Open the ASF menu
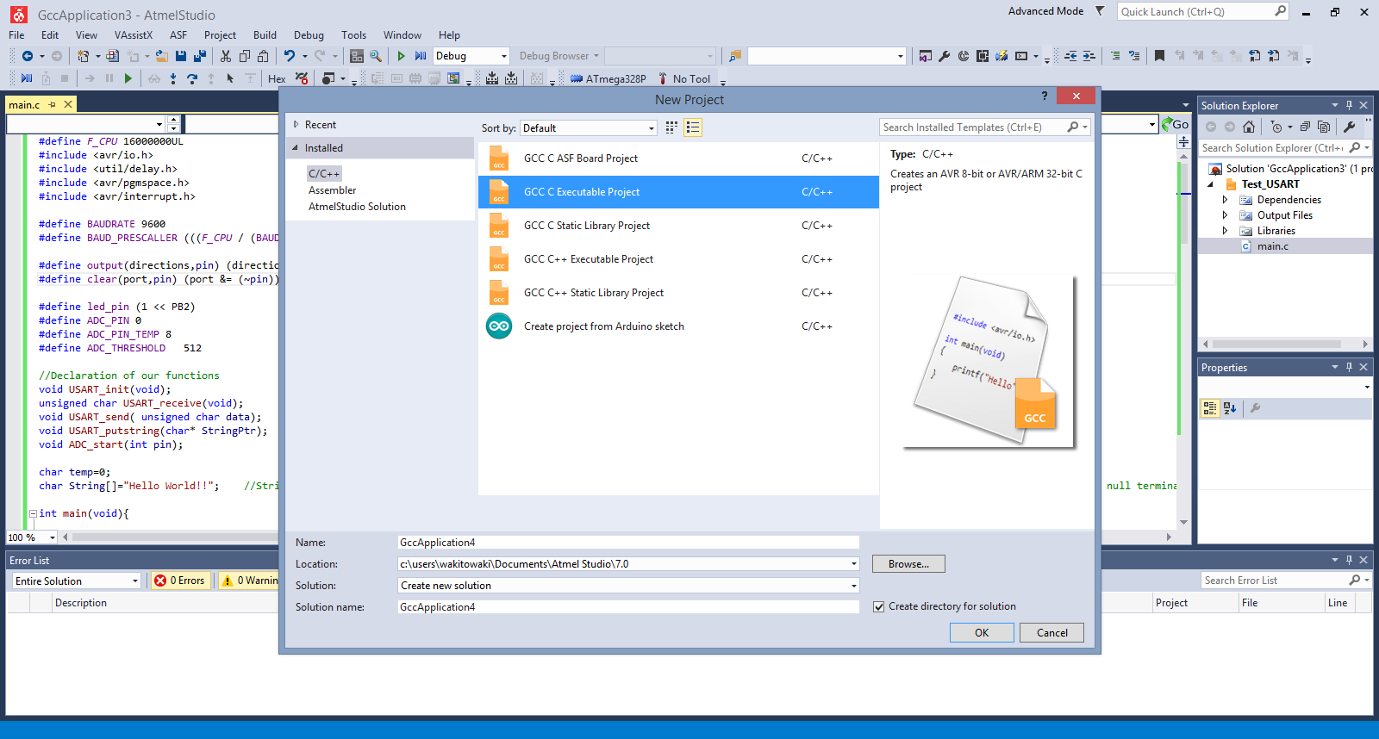This screenshot has height=739, width=1379. tap(178, 35)
